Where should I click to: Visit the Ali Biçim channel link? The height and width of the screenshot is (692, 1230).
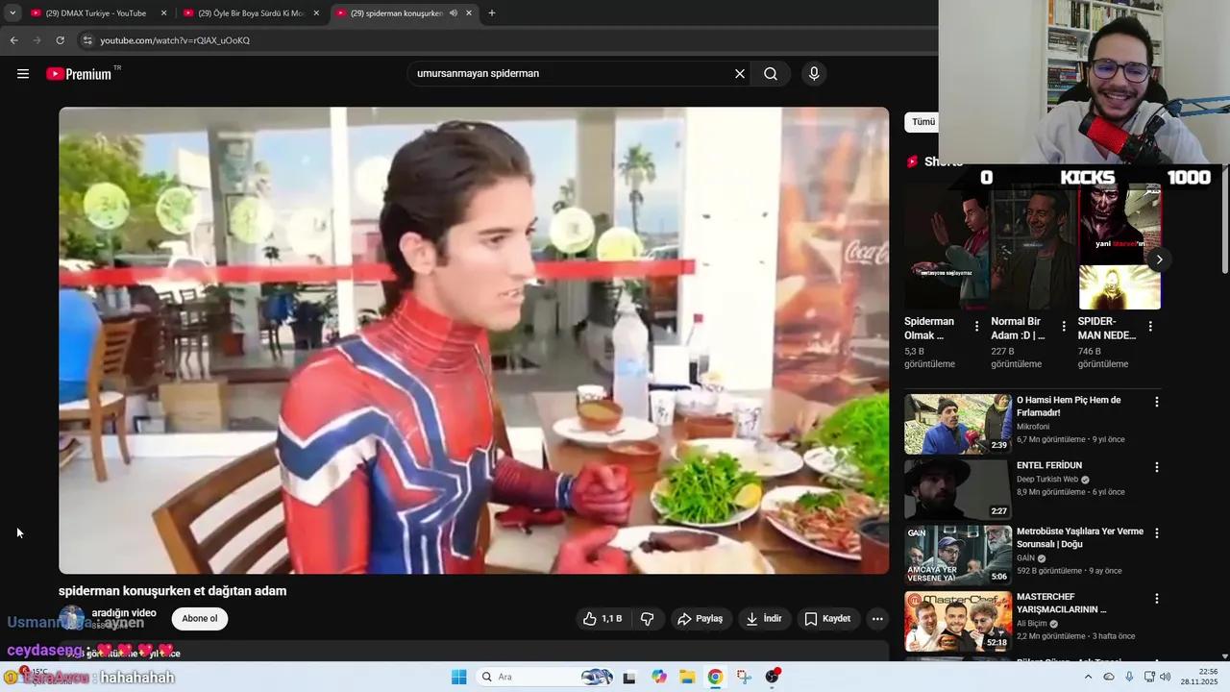click(1033, 624)
